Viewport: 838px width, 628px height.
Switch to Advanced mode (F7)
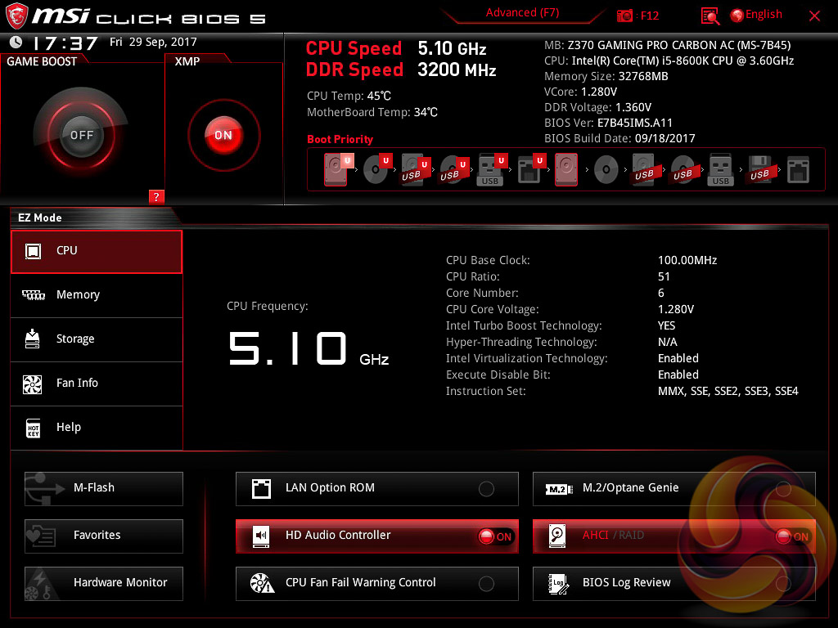pos(522,13)
